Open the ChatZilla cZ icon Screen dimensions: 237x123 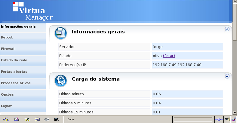pos(47,119)
